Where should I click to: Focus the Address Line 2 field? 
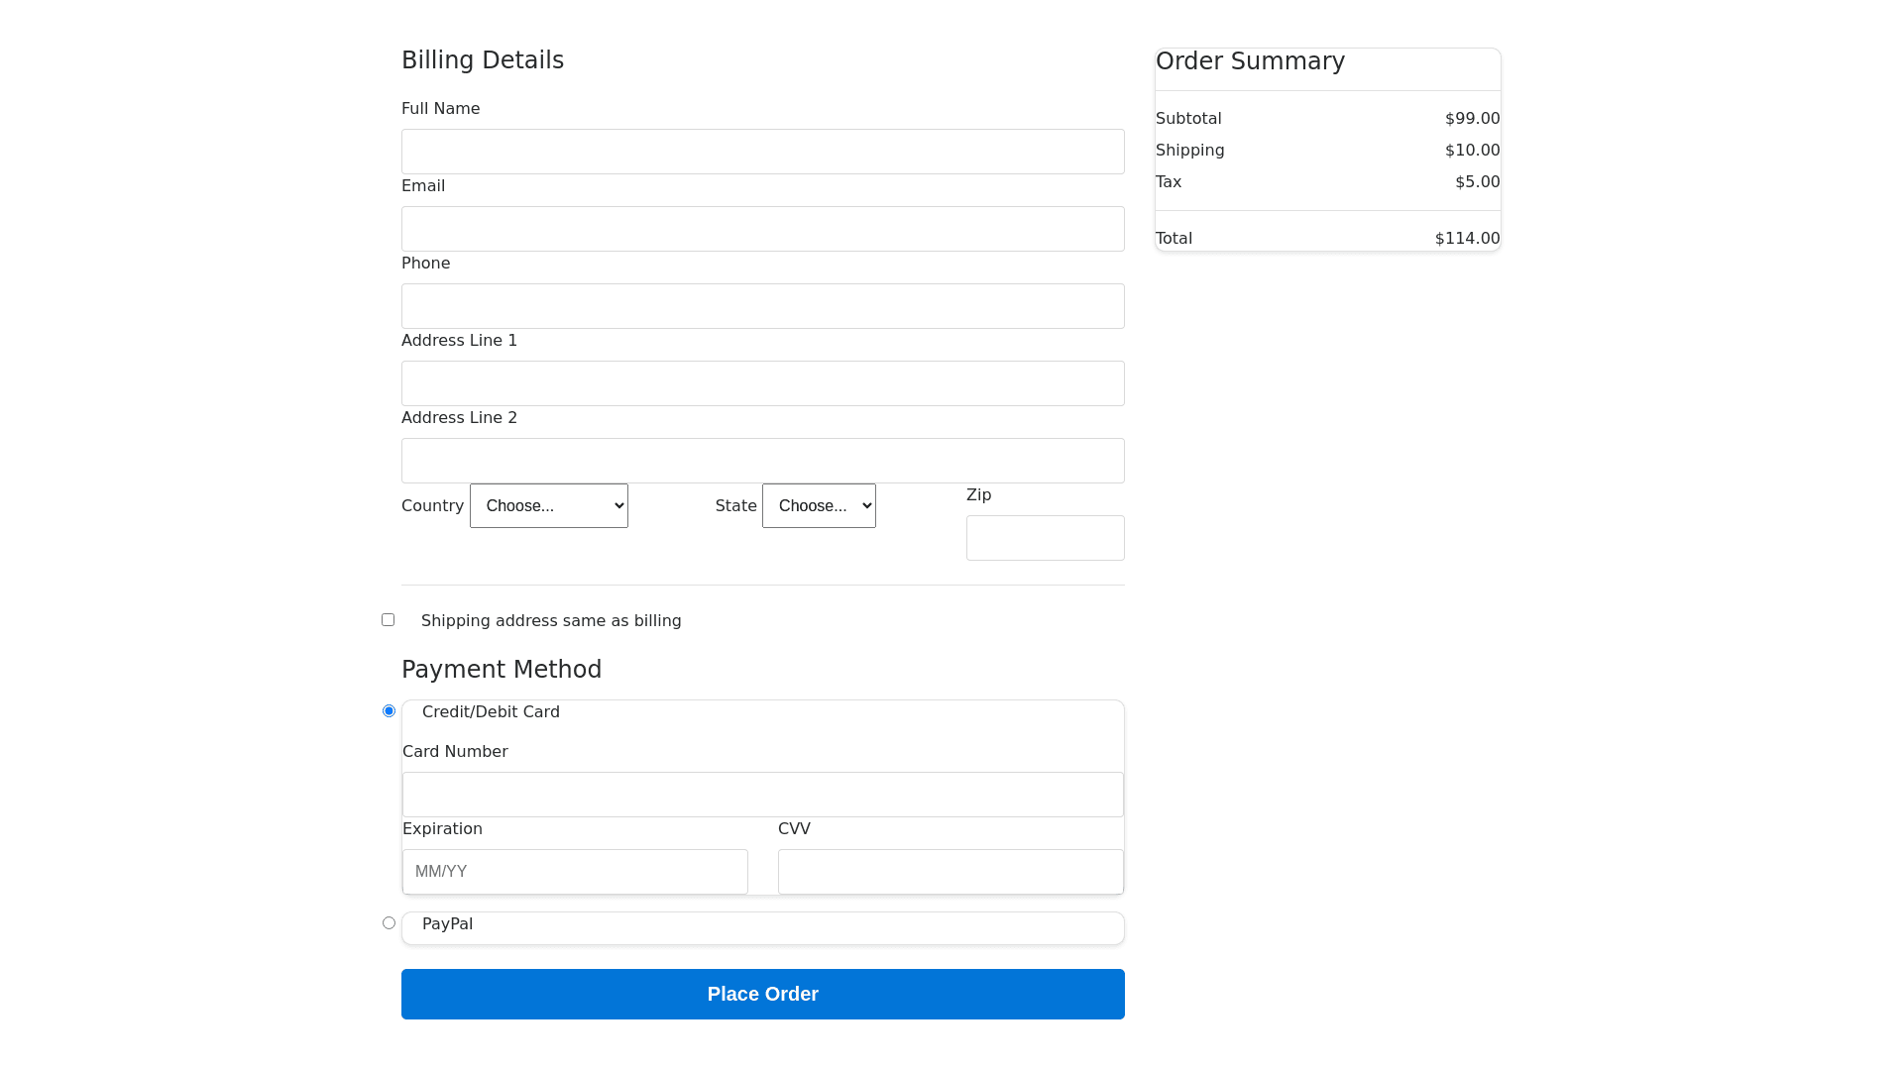762,461
